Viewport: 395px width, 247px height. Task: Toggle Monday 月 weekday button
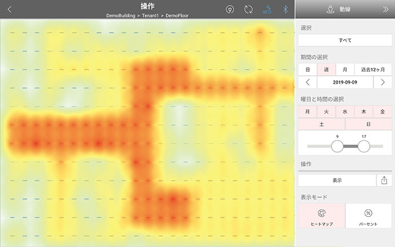coord(308,111)
